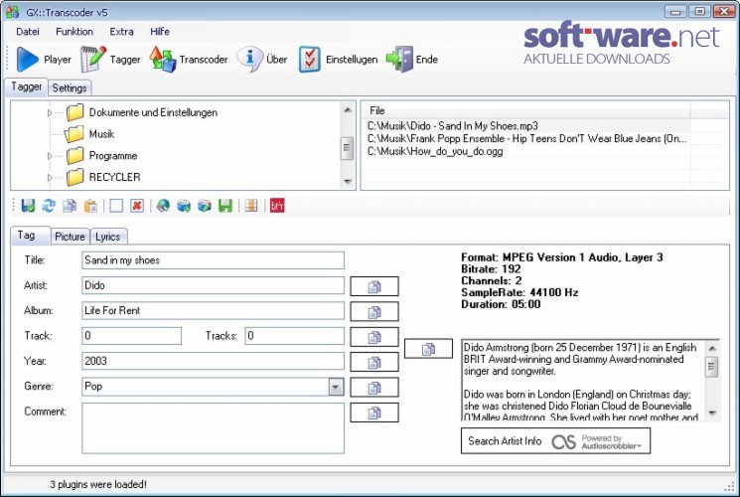Viewport: 740px width, 497px height.
Task: Click into the Title input field
Action: [213, 260]
